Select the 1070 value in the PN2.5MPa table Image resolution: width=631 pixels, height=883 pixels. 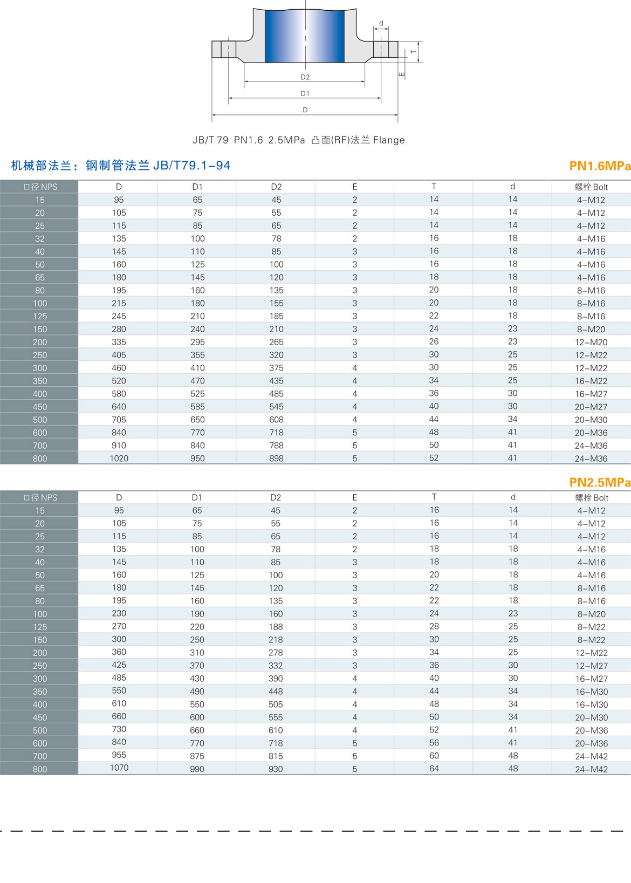[x=119, y=768]
